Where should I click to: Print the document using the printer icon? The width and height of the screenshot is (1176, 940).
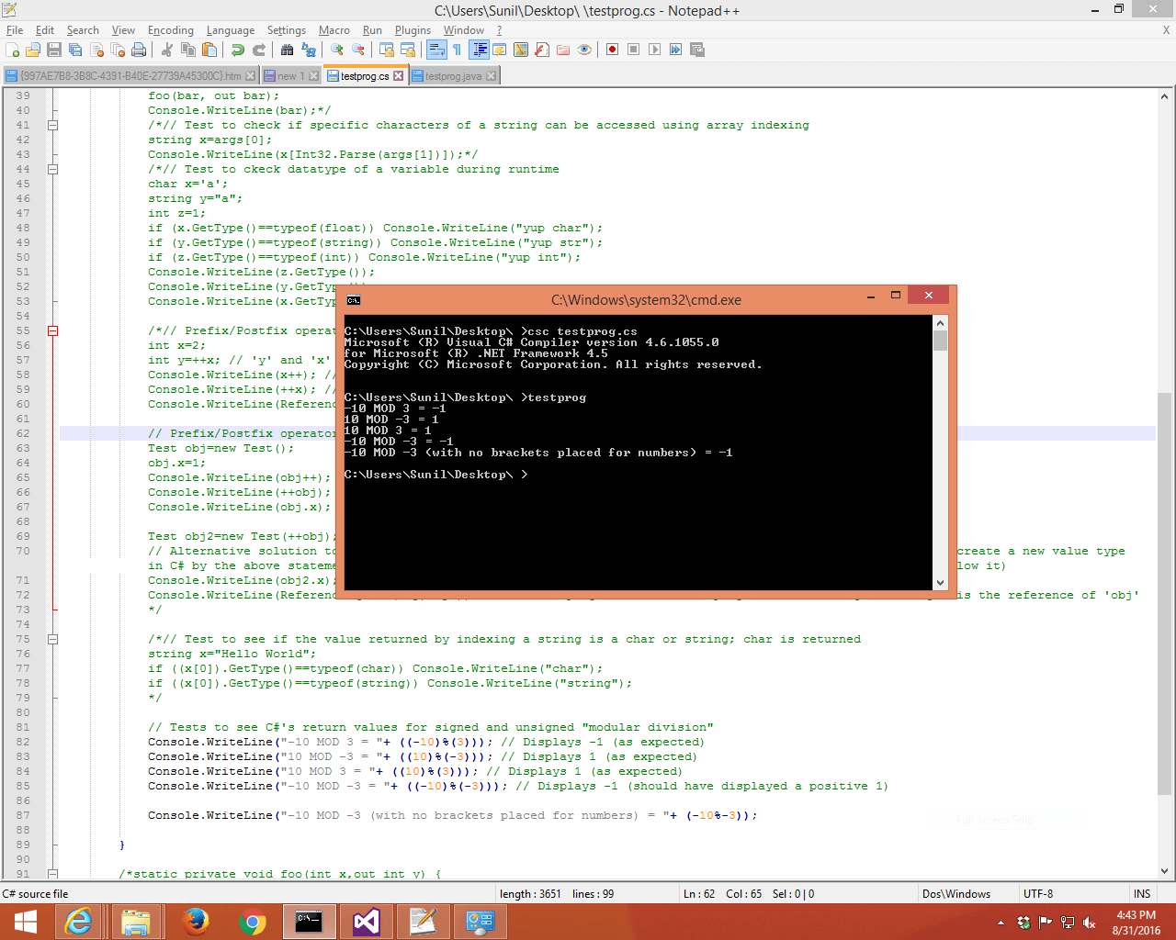point(139,50)
